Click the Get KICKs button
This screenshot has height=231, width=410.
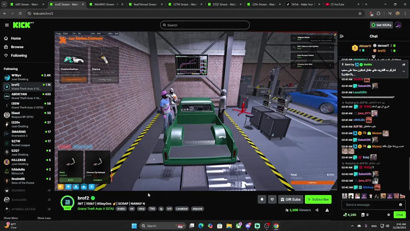pyautogui.click(x=381, y=25)
